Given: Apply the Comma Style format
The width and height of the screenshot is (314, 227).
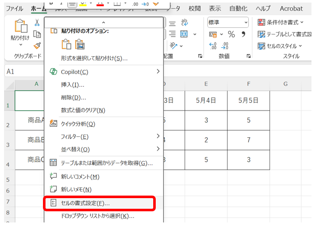Looking at the screenshot, I should tap(243, 34).
